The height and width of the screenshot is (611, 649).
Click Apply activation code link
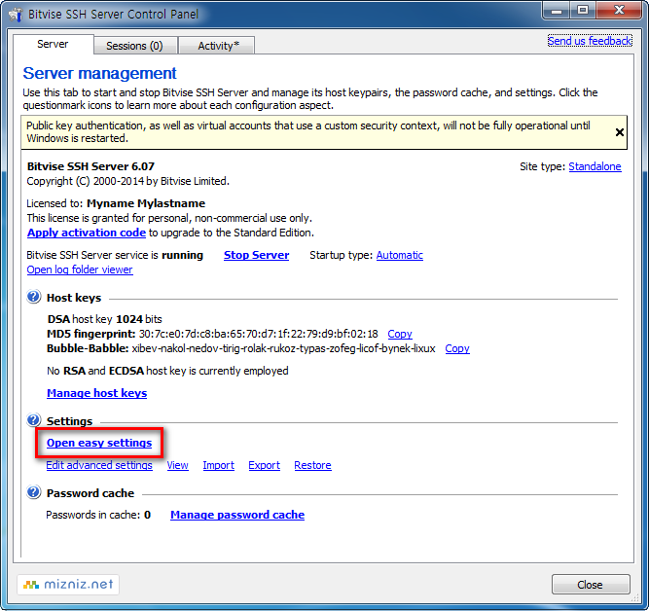coord(87,233)
